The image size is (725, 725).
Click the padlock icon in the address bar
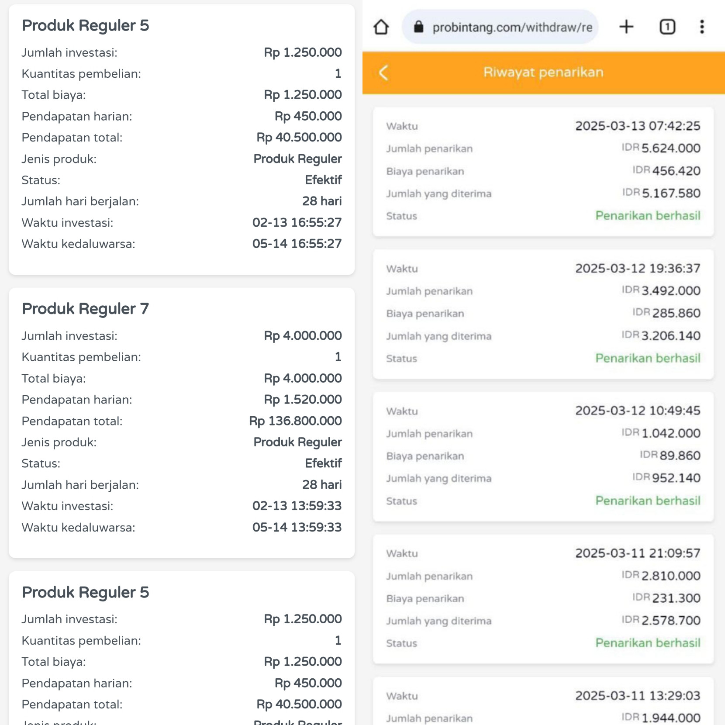418,27
